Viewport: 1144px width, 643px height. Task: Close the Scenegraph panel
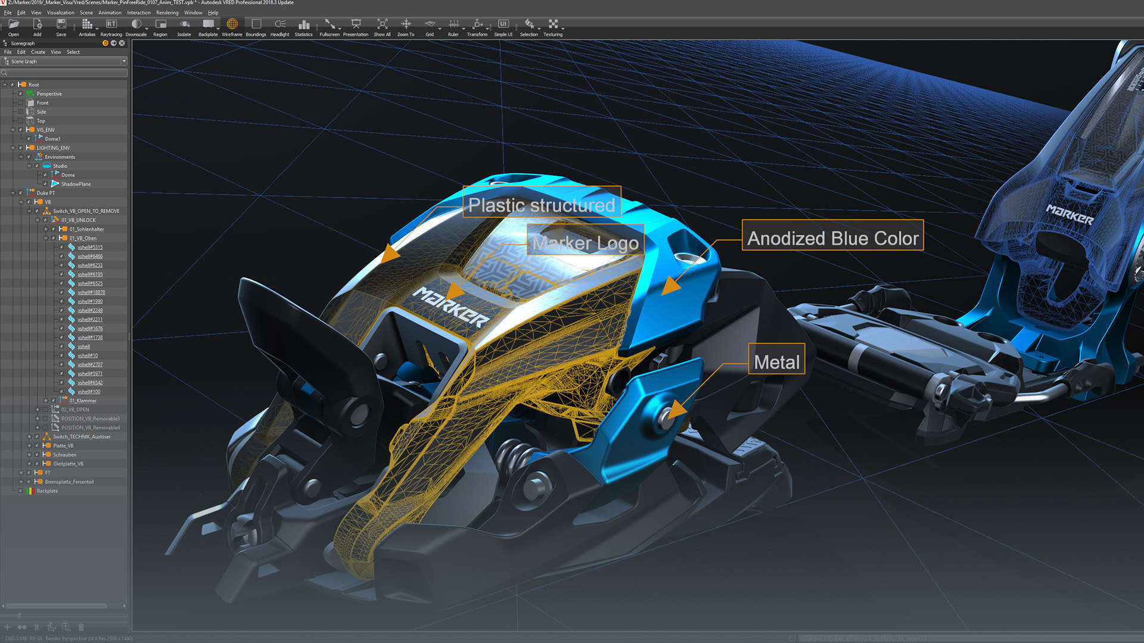(122, 43)
